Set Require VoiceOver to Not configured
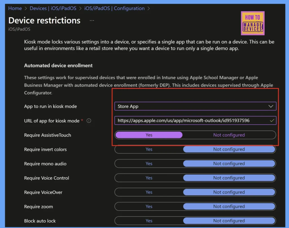Viewport: 289px width, 228px height. click(x=229, y=192)
